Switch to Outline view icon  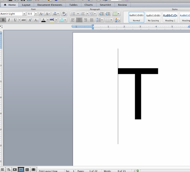(9, 169)
